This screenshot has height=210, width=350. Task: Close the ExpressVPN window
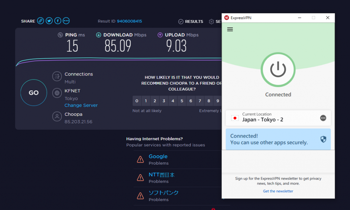coord(328,18)
